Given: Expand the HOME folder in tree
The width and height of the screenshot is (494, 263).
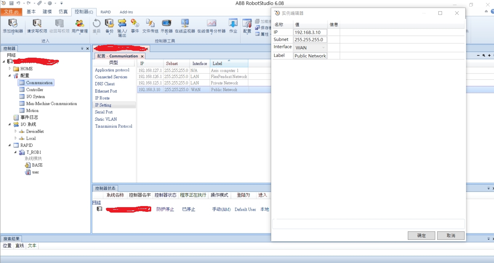Looking at the screenshot, I should 10,69.
